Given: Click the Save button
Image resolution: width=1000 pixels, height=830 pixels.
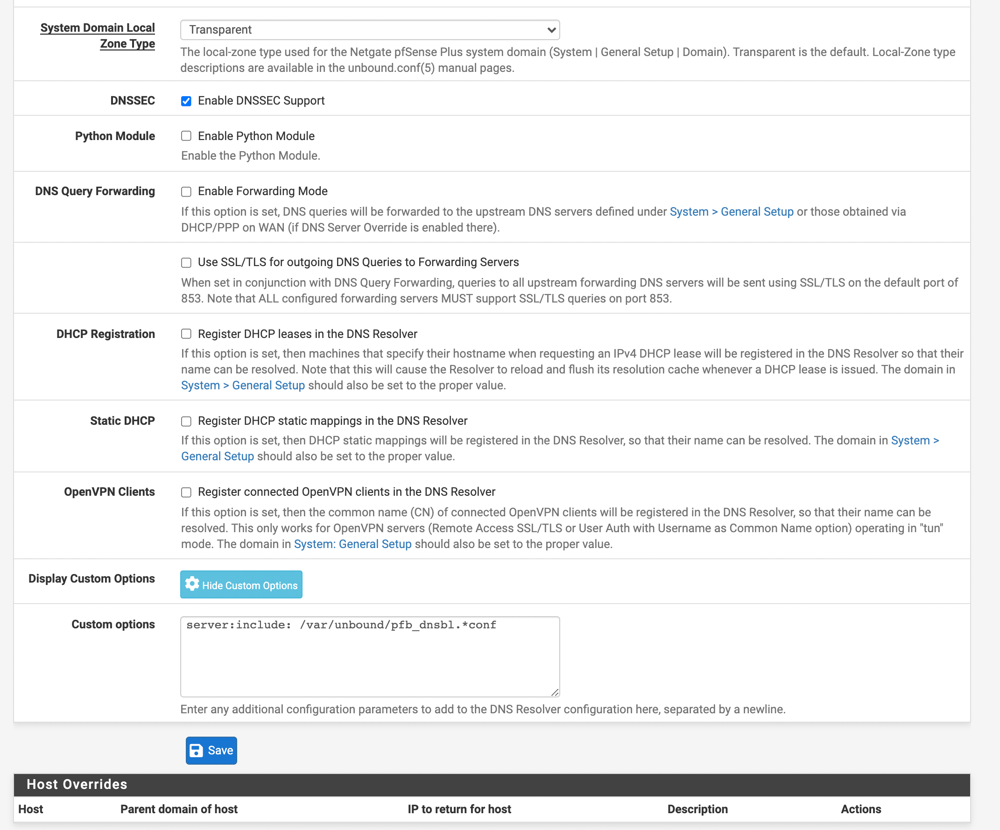Looking at the screenshot, I should point(211,751).
